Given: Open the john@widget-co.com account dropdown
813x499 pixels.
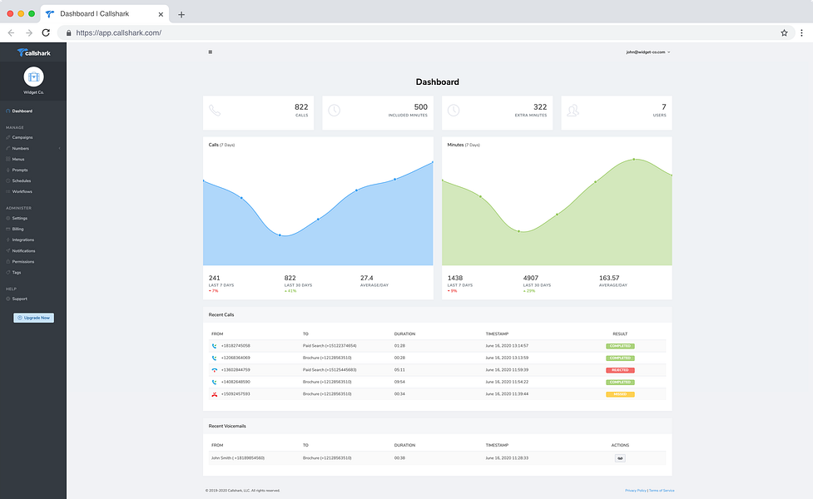Looking at the screenshot, I should (x=648, y=52).
